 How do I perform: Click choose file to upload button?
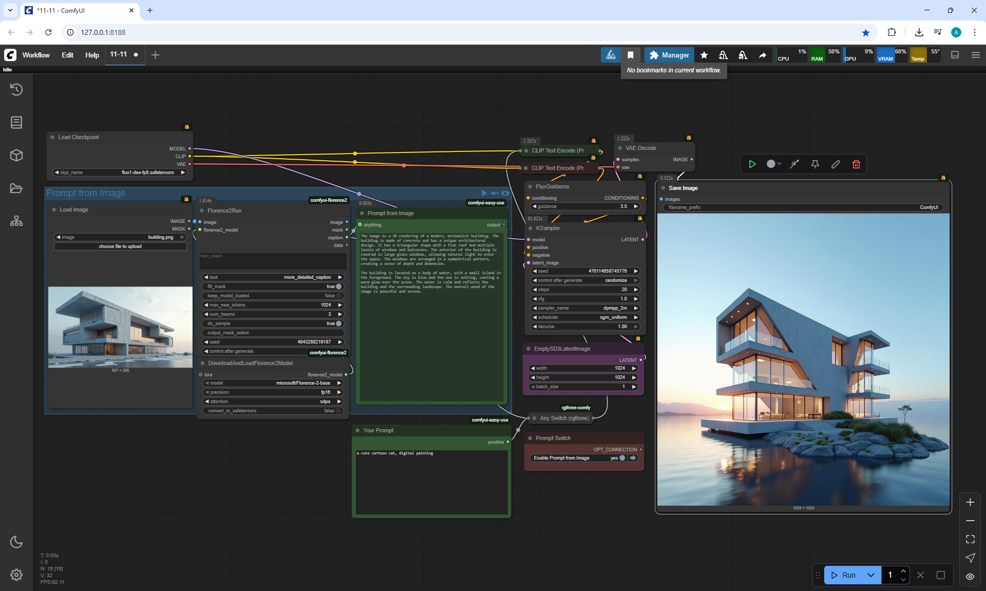coord(120,246)
